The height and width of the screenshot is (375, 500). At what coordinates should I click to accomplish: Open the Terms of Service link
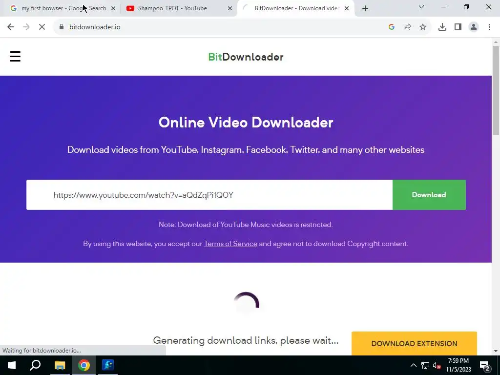pos(230,244)
